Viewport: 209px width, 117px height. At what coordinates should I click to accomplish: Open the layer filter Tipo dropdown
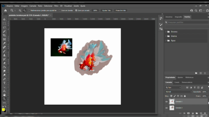click(173, 87)
